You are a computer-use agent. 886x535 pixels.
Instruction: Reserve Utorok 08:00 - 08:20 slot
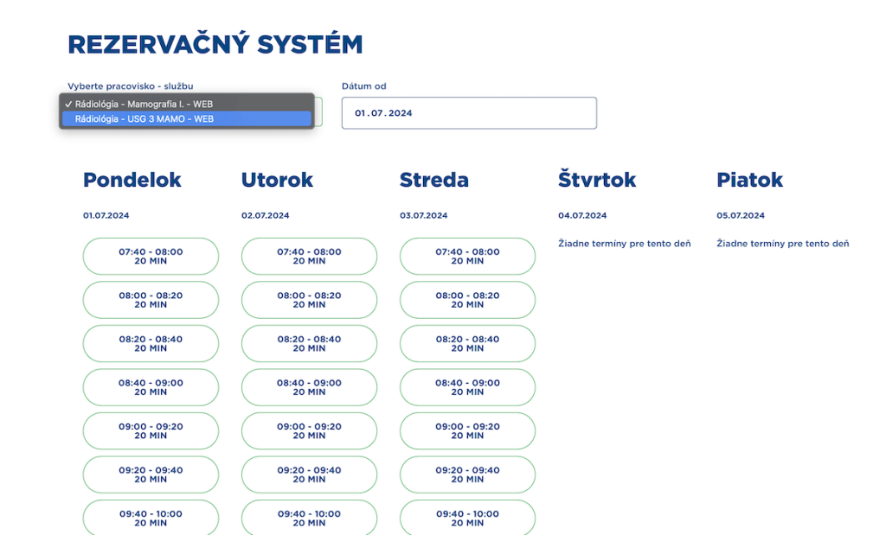pos(309,300)
